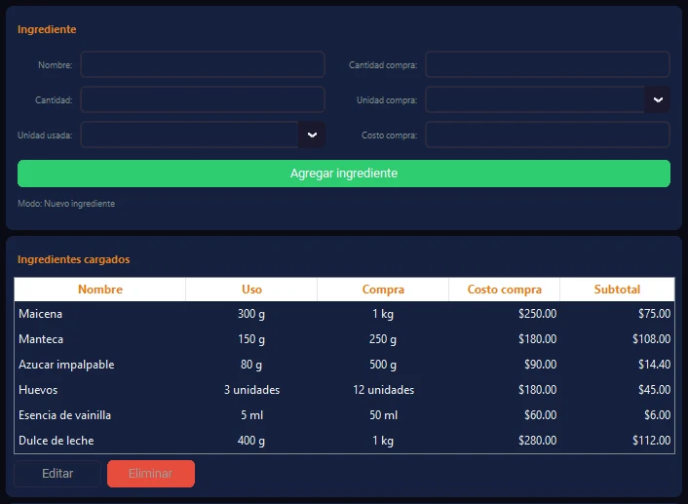Screen dimensions: 688x504
Task: Click the 80 g Uso cell
Action: [x=251, y=365]
